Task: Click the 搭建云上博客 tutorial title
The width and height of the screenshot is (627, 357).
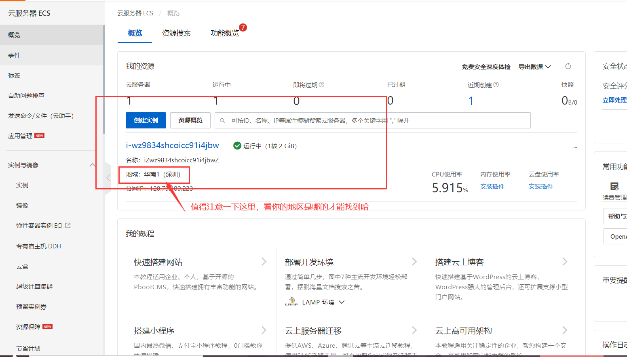Action: [x=459, y=262]
